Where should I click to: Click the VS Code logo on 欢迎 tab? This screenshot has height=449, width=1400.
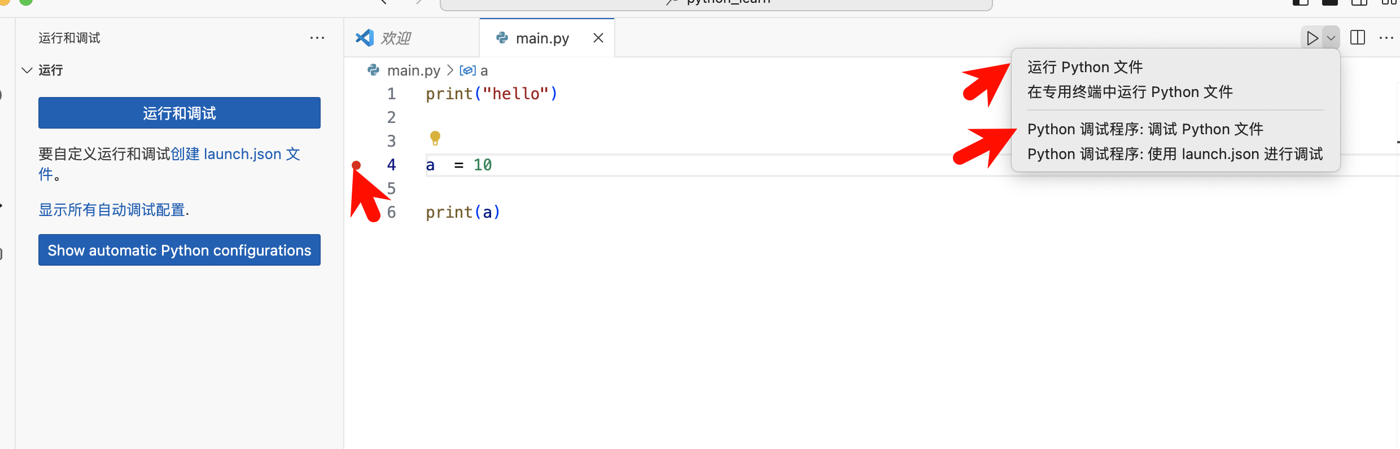click(365, 38)
